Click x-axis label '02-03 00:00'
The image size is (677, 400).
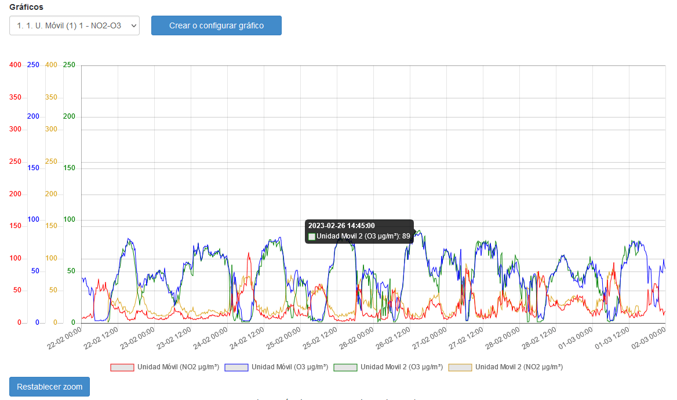click(649, 339)
